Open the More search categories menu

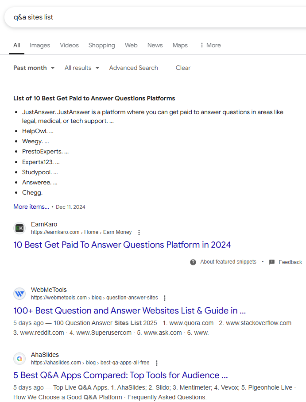[210, 45]
